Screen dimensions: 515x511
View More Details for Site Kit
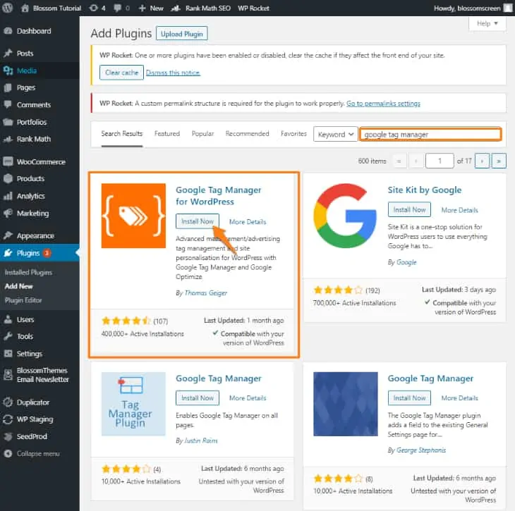point(459,210)
